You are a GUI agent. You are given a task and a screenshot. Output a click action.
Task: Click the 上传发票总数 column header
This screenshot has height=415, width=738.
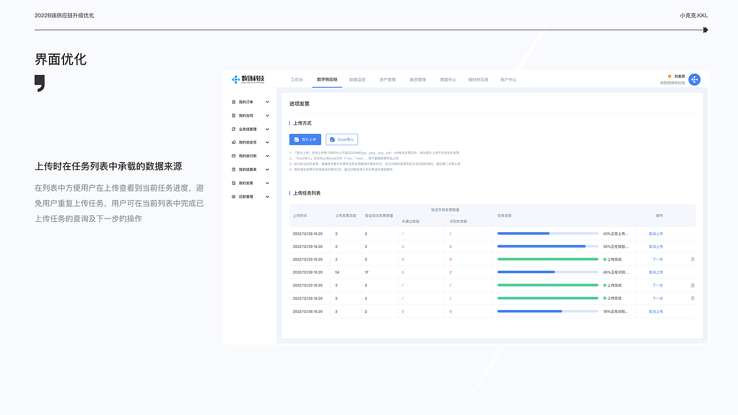[346, 216]
